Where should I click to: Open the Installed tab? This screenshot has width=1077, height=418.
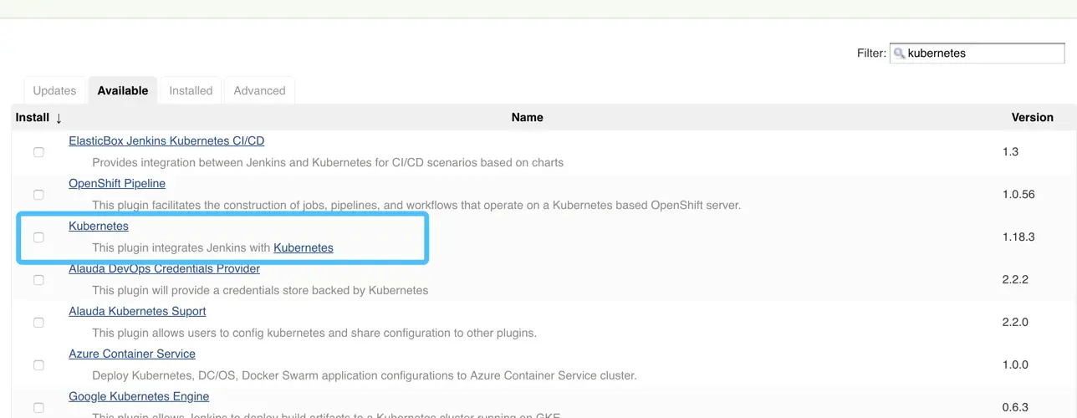(x=191, y=90)
